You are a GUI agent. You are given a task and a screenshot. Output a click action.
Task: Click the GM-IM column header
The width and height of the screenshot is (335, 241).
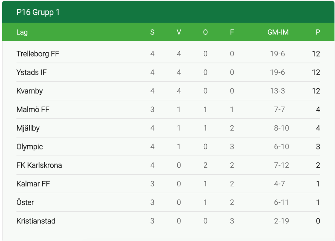(278, 32)
